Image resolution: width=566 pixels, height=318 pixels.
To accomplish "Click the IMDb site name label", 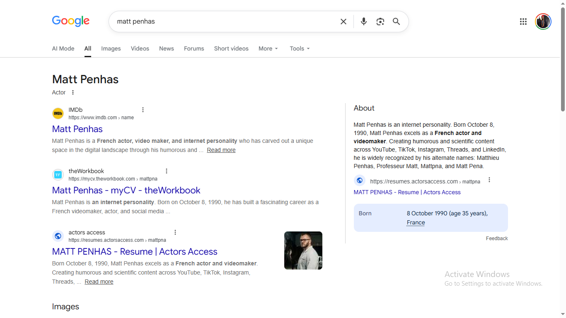I will point(75,110).
